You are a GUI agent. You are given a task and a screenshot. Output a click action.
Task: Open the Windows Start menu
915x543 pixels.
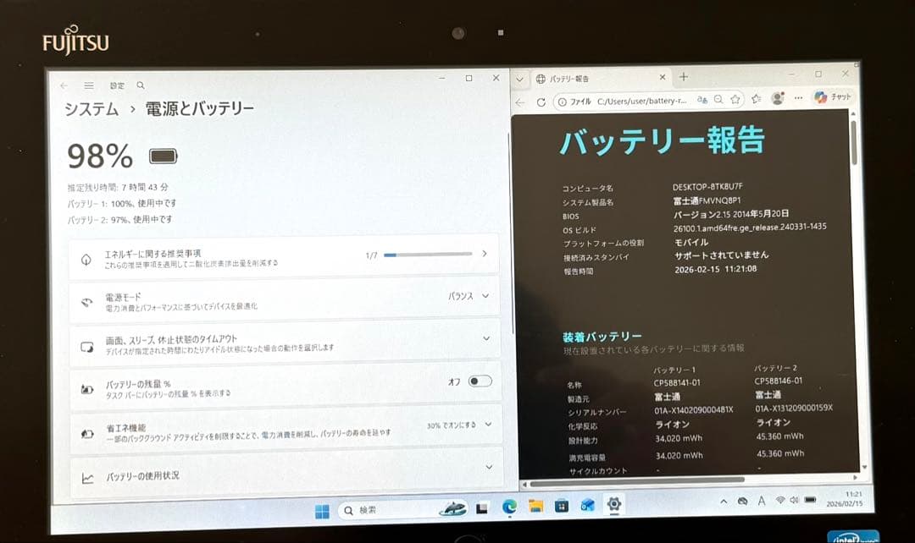coord(322,512)
